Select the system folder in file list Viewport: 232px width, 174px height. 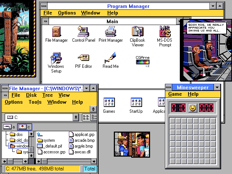[46, 140]
